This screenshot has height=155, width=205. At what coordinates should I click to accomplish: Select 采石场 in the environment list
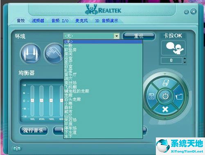[x=103, y=120]
